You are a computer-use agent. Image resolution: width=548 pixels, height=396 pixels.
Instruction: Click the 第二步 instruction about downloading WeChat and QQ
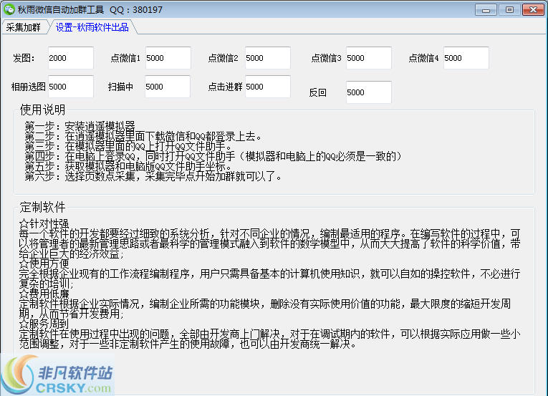143,136
